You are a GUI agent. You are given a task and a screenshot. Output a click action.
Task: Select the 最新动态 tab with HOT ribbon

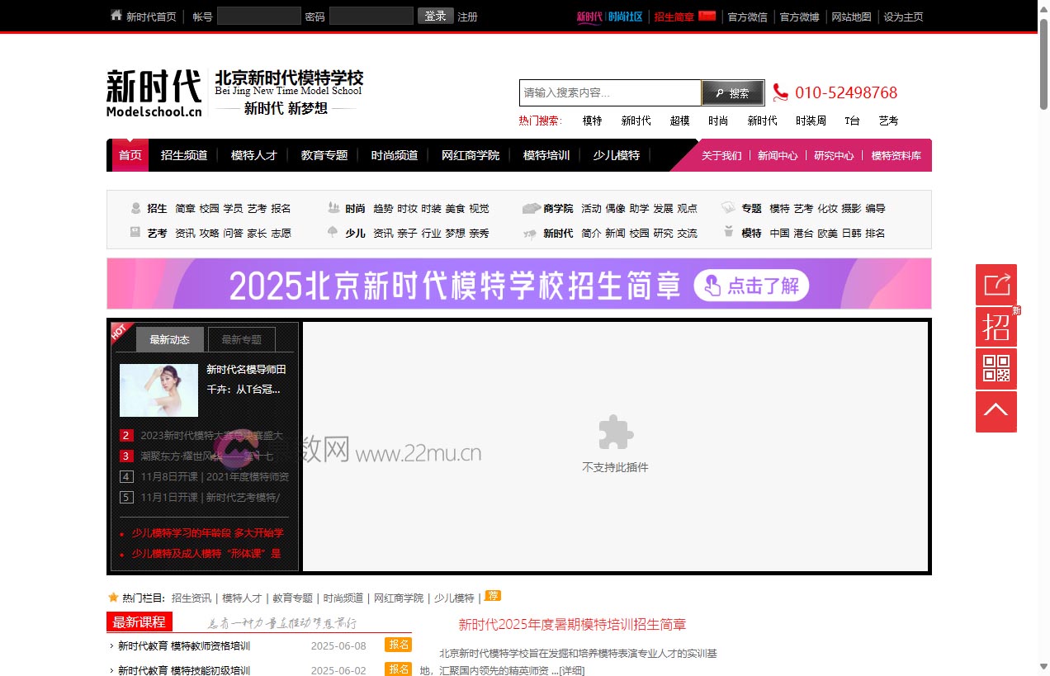(x=169, y=339)
